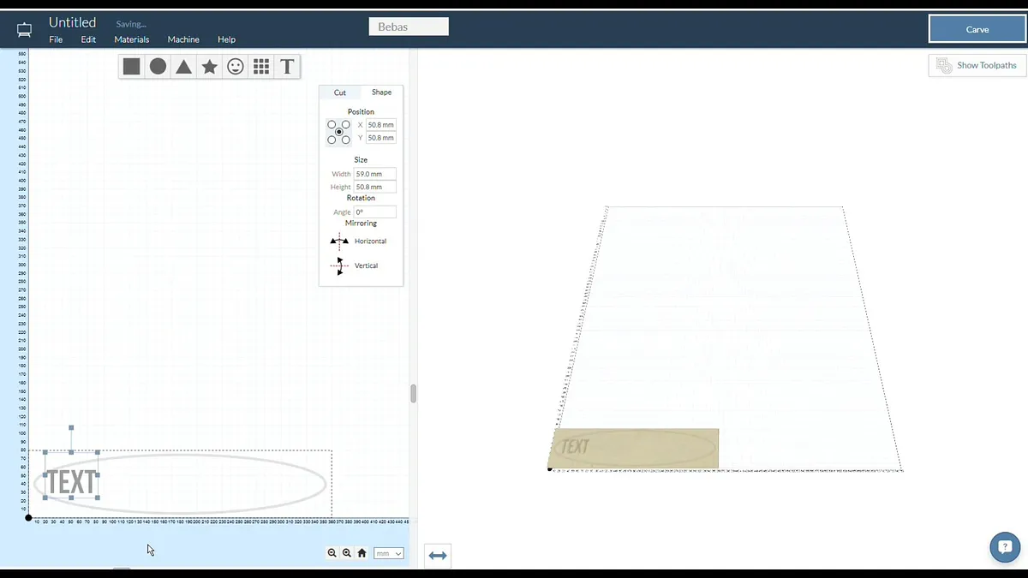The width and height of the screenshot is (1028, 578).
Task: Select the center position anchor
Action: pyautogui.click(x=339, y=132)
